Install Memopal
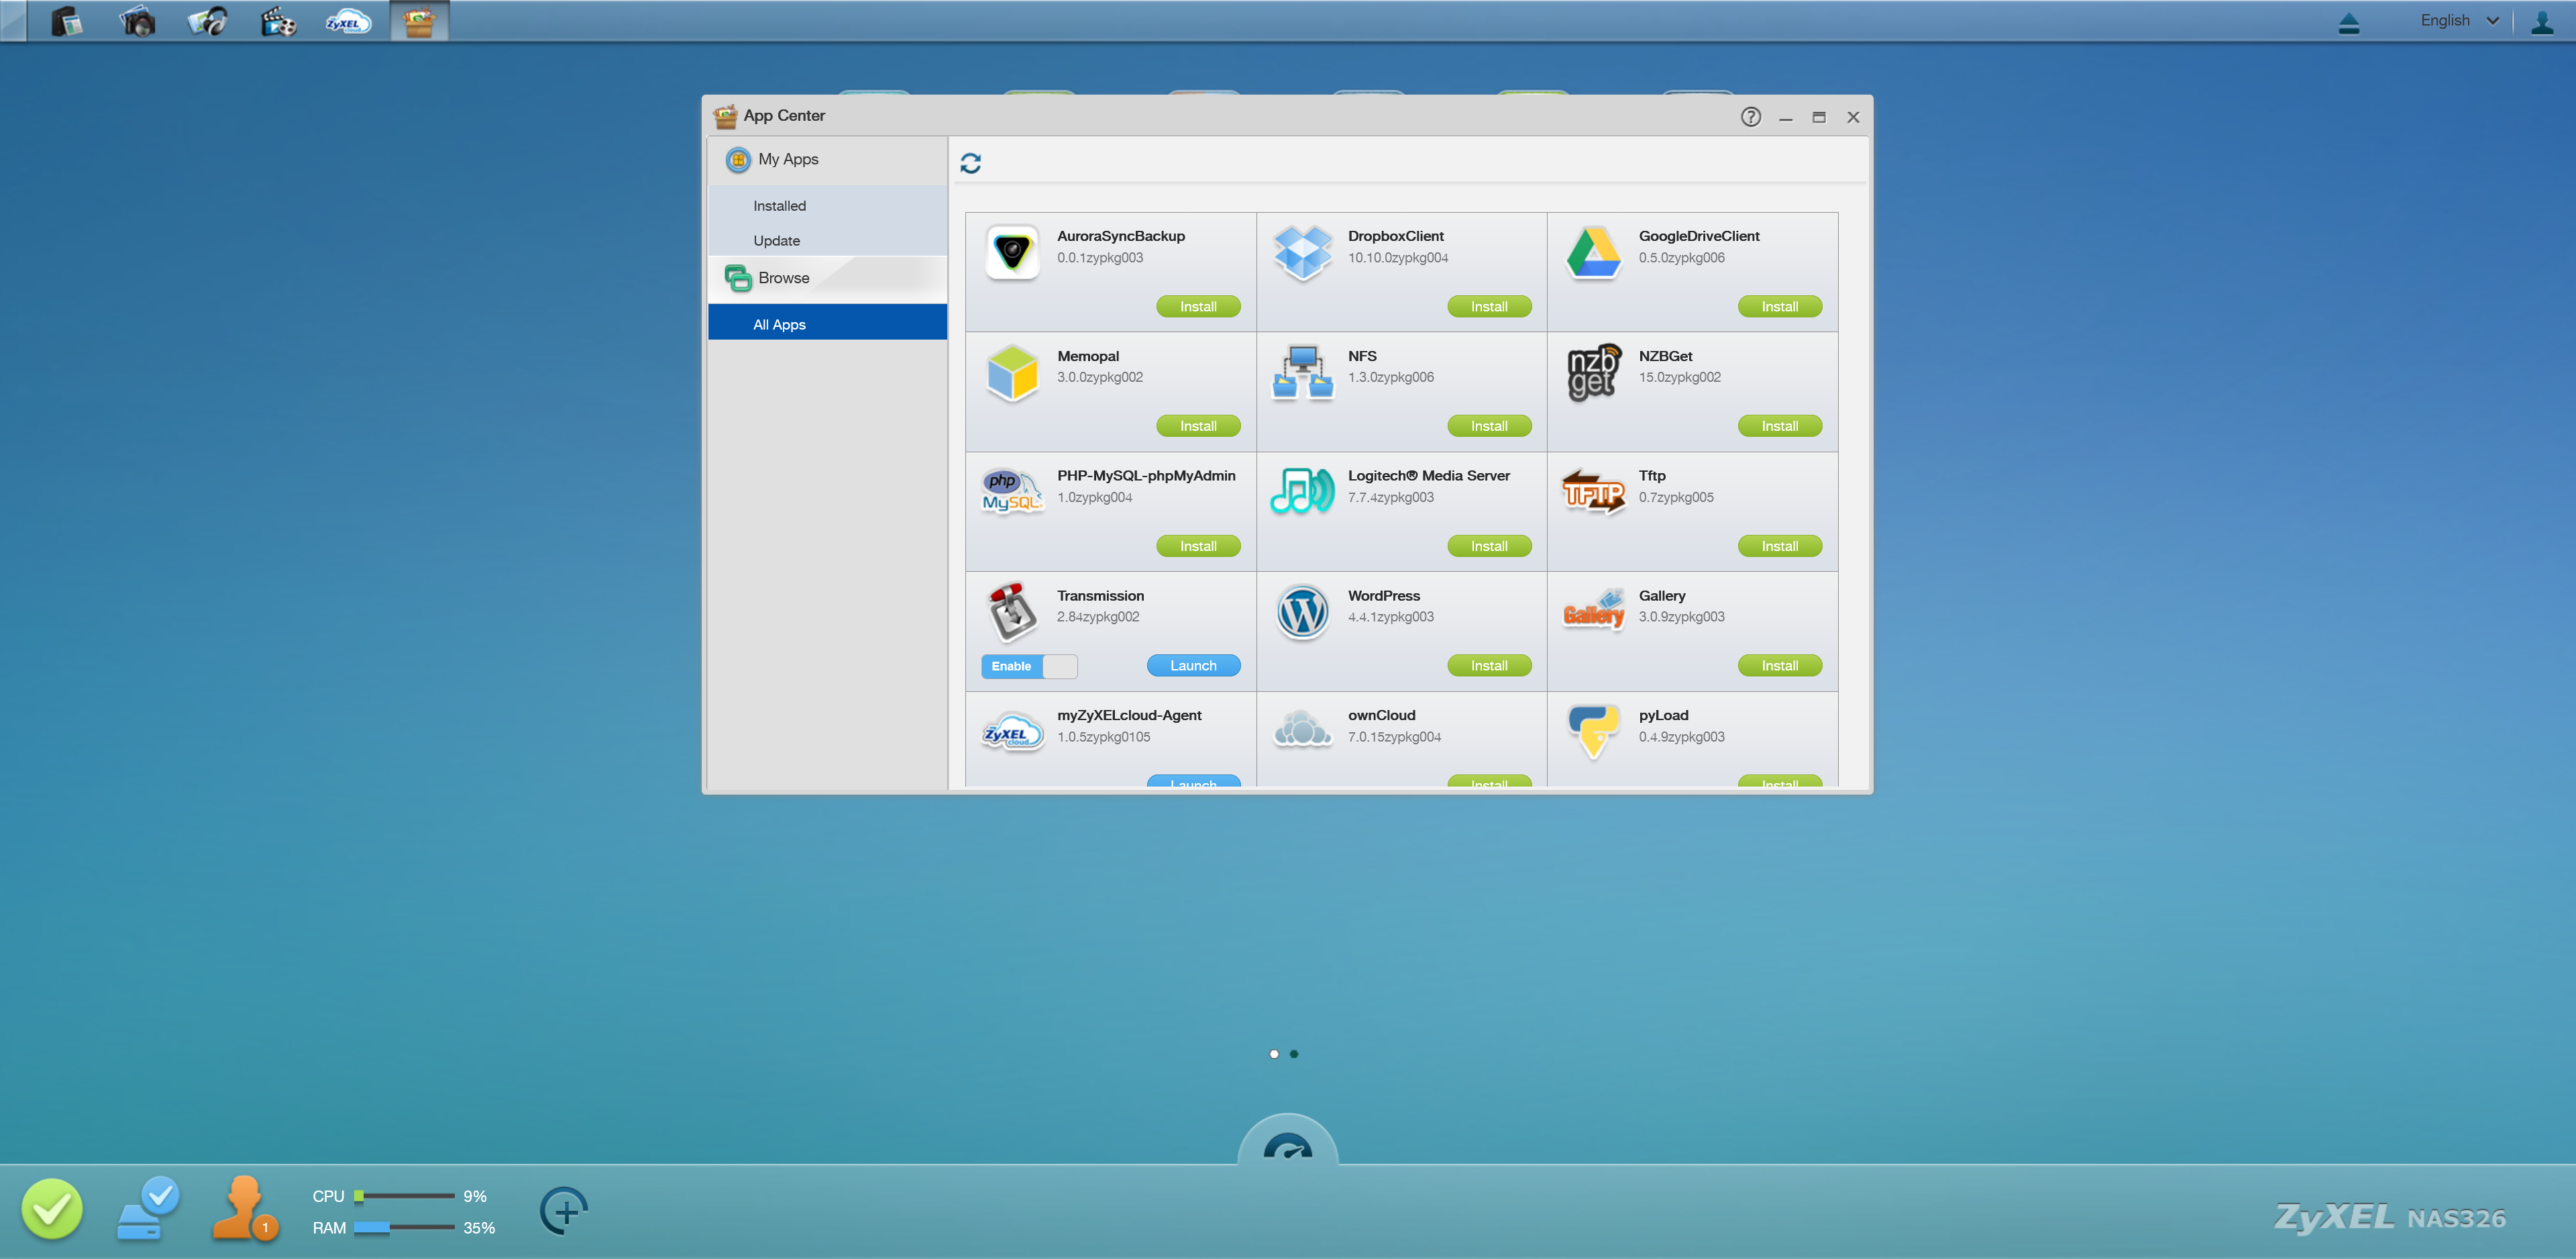The image size is (2576, 1259). [1198, 425]
